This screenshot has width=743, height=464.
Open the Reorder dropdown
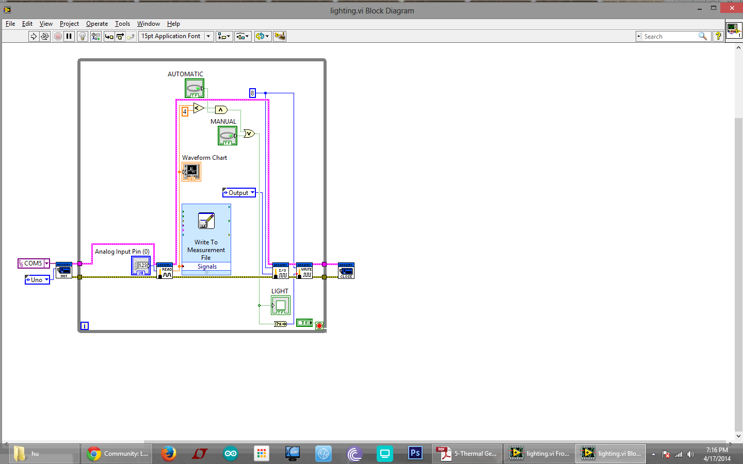[262, 36]
